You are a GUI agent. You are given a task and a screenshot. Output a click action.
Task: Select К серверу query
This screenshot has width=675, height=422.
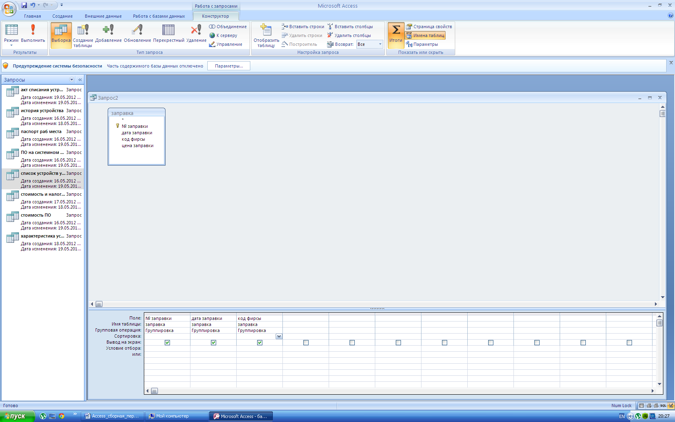pos(223,35)
